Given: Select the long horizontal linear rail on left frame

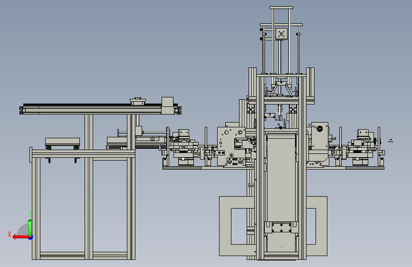Looking at the screenshot, I should 100,109.
